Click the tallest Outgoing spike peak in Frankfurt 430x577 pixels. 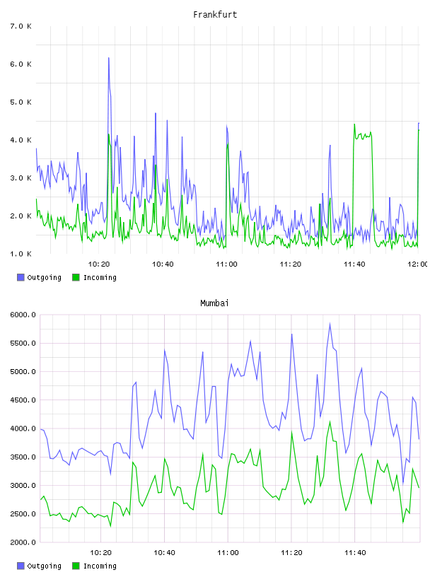click(109, 58)
